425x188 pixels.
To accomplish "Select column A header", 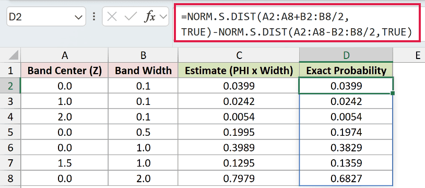I will (x=65, y=55).
